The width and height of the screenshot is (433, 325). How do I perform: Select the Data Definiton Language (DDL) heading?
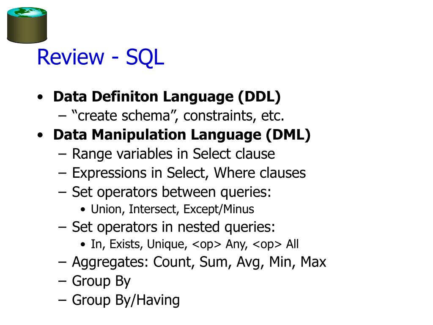[x=167, y=97]
